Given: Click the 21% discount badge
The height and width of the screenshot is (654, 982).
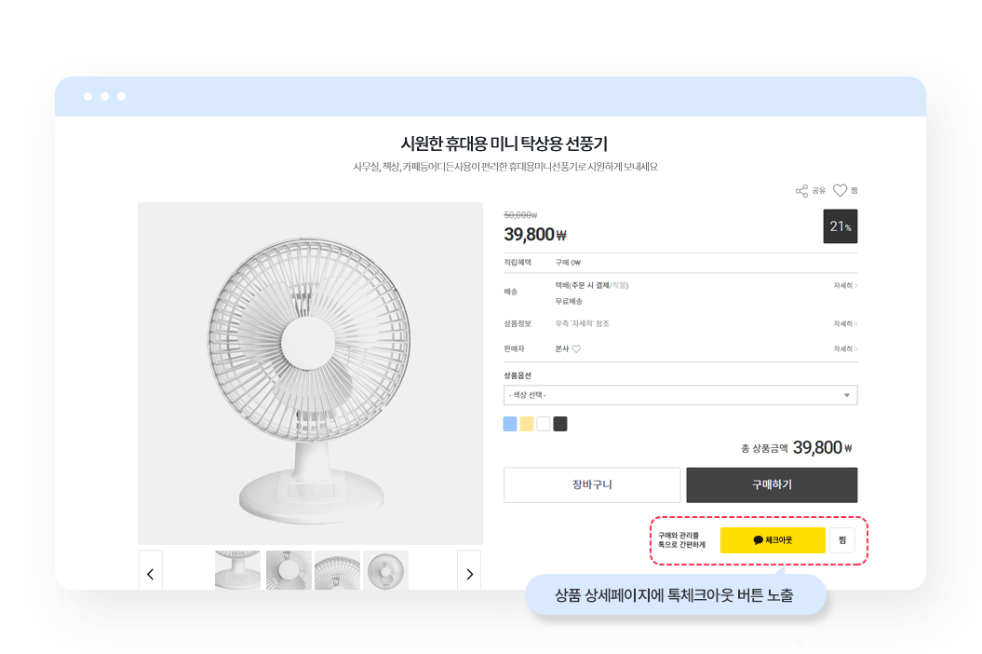Looking at the screenshot, I should 840,226.
